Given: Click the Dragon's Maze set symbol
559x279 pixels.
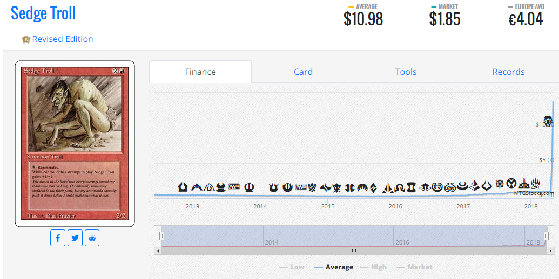Looking at the screenshot, I should pyautogui.click(x=209, y=187).
